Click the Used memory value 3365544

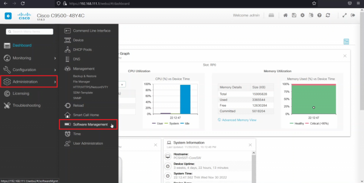(259, 100)
